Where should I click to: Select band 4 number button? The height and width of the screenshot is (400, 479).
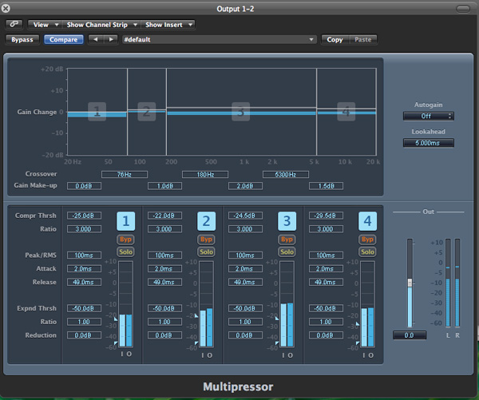[367, 221]
